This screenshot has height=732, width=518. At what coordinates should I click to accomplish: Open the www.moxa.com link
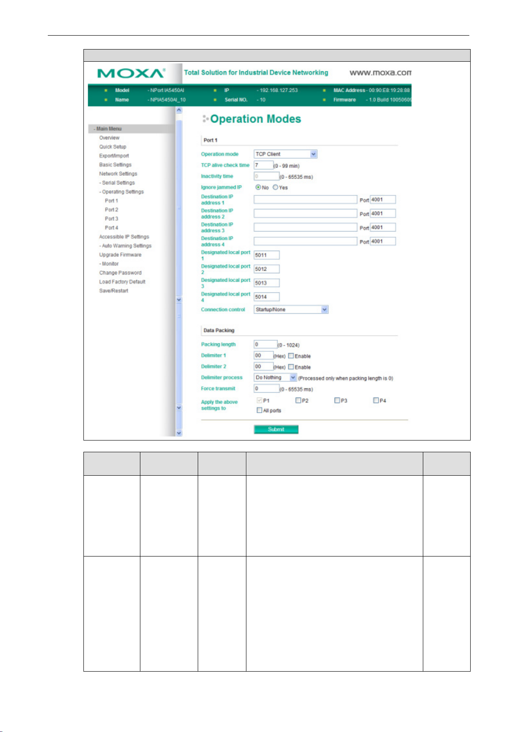click(380, 73)
